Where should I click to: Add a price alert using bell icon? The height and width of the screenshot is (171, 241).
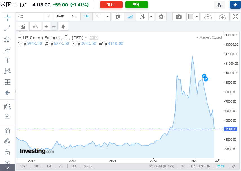63,27
